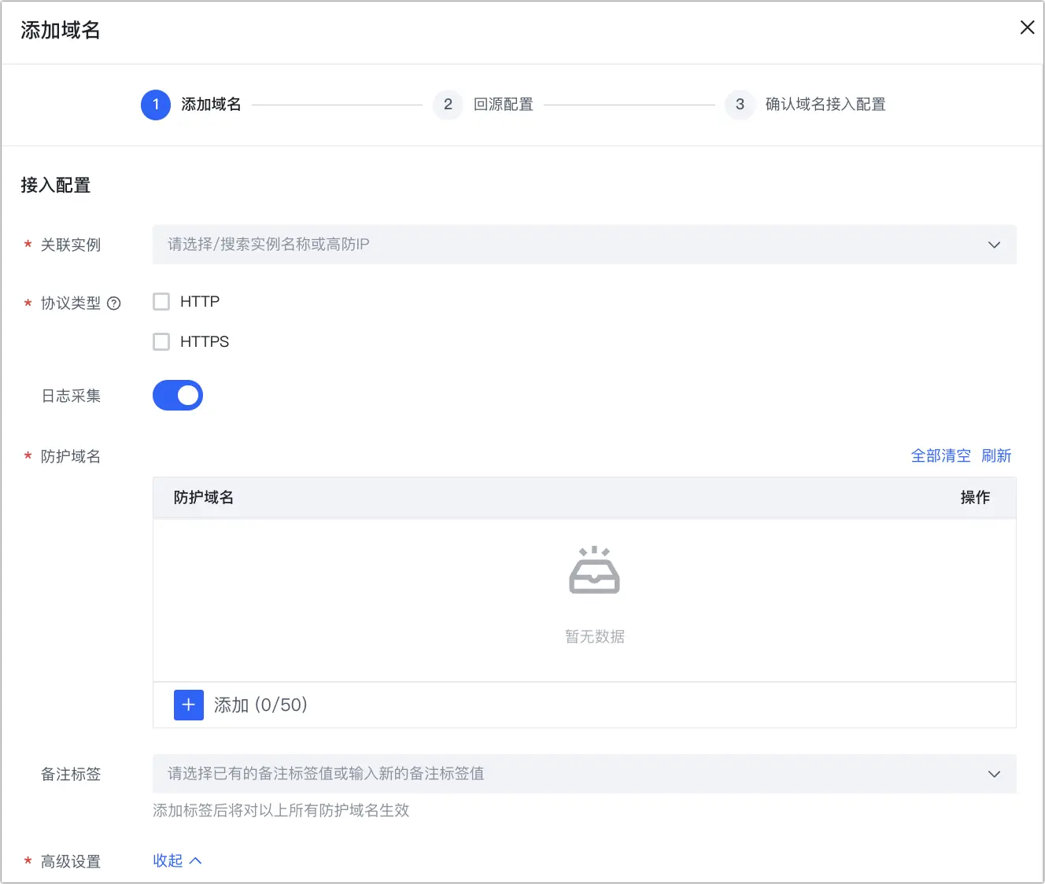
Task: Click the 添加域名 dialog title
Action: click(61, 31)
